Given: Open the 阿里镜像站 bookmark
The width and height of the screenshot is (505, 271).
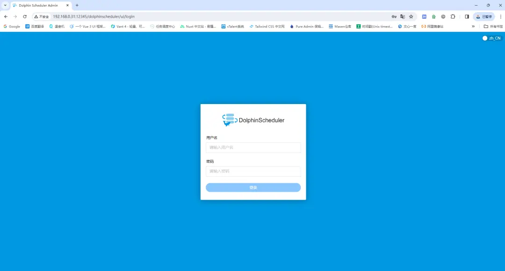Looking at the screenshot, I should [433, 27].
